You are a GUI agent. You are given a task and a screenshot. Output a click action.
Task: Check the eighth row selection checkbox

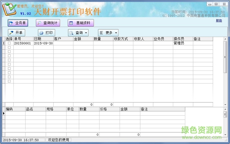click(9, 73)
